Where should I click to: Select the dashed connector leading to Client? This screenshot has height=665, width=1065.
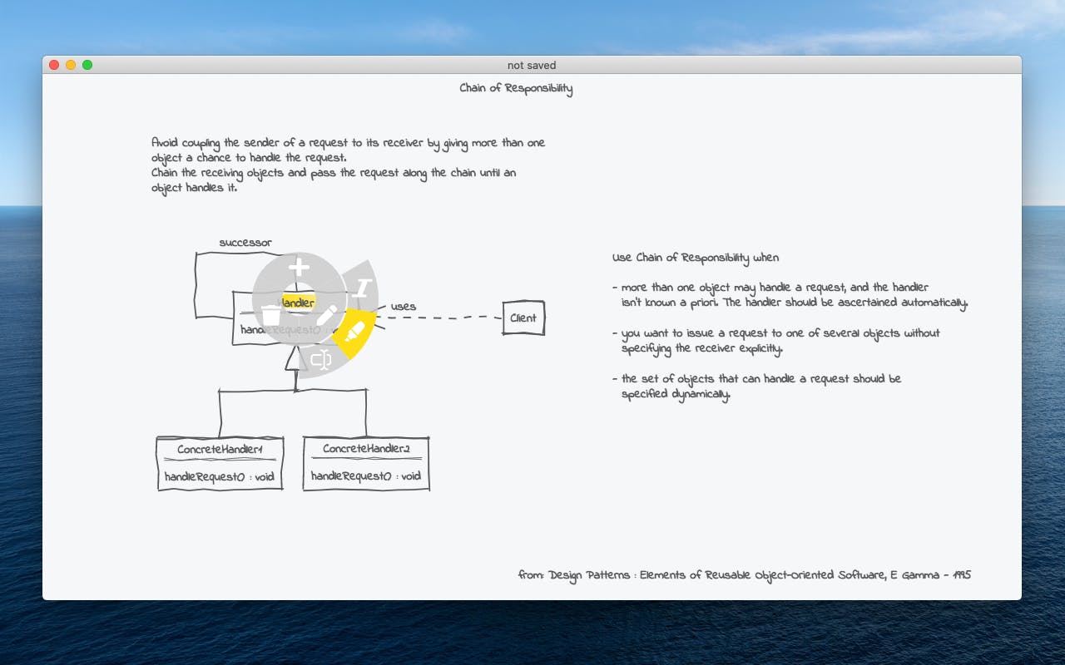click(438, 318)
